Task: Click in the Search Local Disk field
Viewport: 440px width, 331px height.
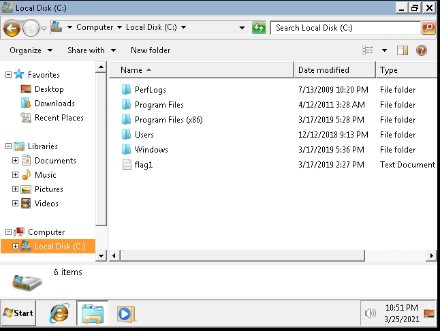Action: pos(344,28)
